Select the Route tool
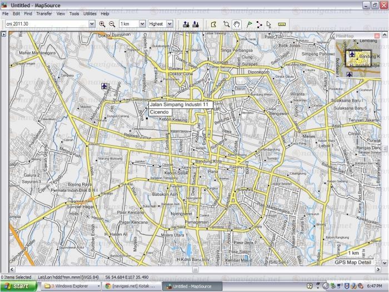Viewport: 389px width, 292px height. click(x=259, y=24)
